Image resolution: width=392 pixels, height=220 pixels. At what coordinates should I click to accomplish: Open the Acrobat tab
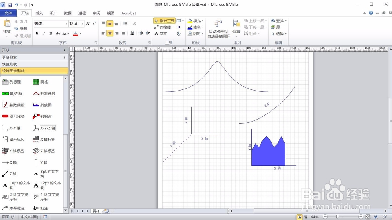[x=129, y=13]
